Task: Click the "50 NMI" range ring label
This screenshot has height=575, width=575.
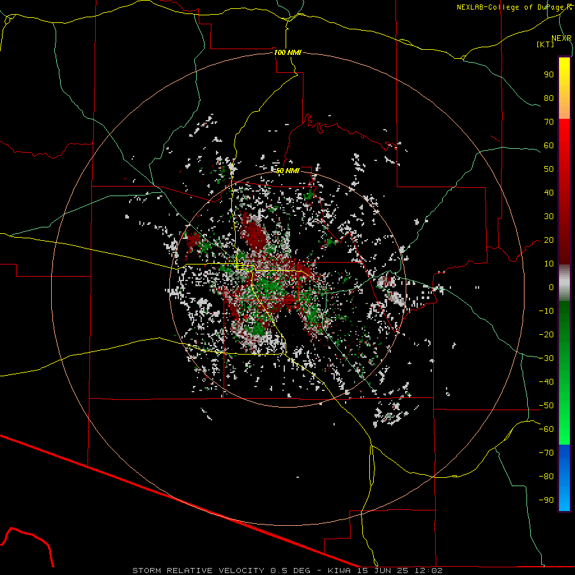Action: 288,171
